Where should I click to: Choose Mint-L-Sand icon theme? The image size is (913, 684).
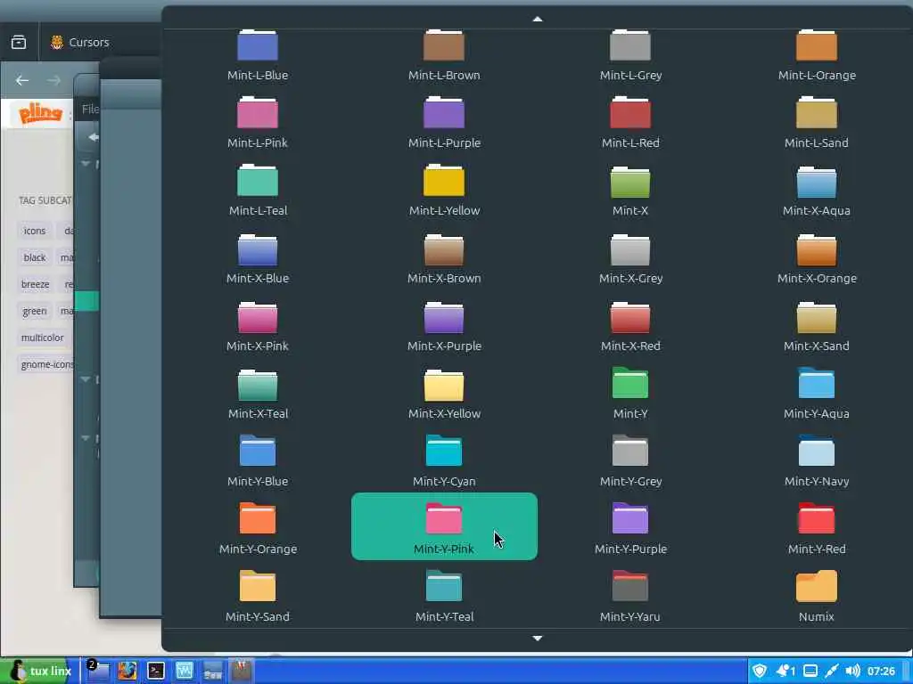(x=817, y=120)
